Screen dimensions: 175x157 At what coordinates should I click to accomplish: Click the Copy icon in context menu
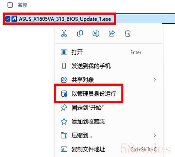point(80,33)
